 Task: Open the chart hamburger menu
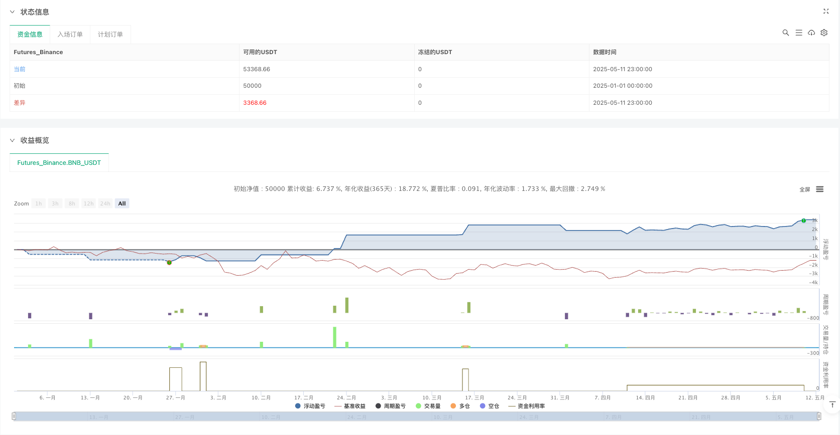pos(819,189)
